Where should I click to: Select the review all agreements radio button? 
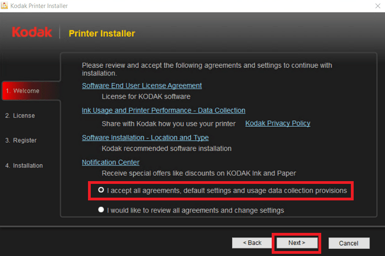[101, 210]
